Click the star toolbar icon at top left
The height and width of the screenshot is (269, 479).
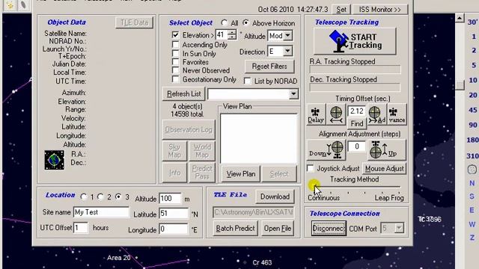pyautogui.click(x=10, y=5)
